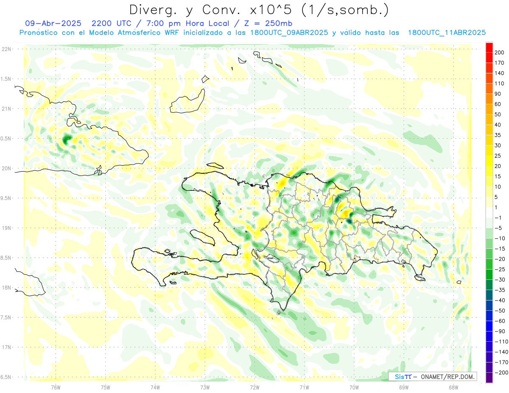Viewport: 509px width, 393px height.
Task: Click the '68W' longitude label
Action: click(x=453, y=387)
